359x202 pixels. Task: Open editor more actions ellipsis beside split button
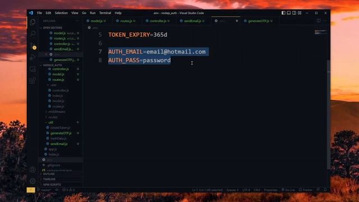click(x=325, y=21)
